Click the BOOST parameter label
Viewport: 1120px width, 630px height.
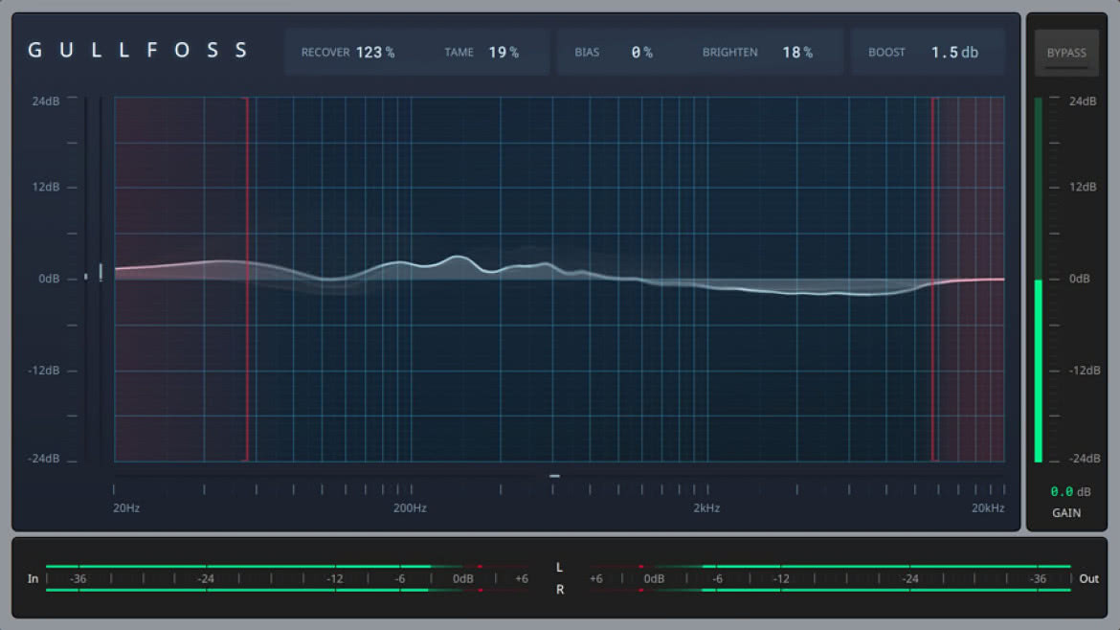click(x=886, y=52)
